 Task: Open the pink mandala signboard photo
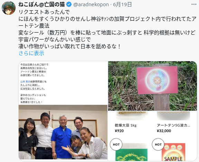(x=153, y=86)
